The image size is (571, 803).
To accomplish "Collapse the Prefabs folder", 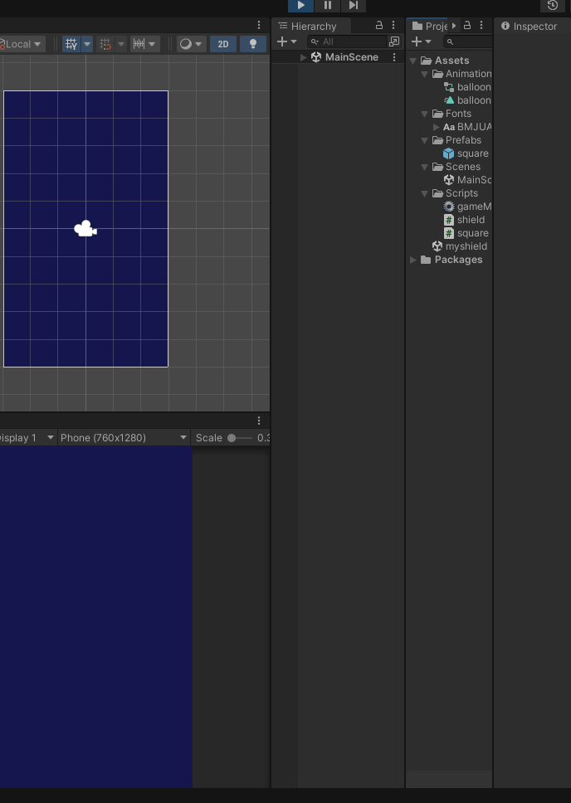I will coord(424,140).
